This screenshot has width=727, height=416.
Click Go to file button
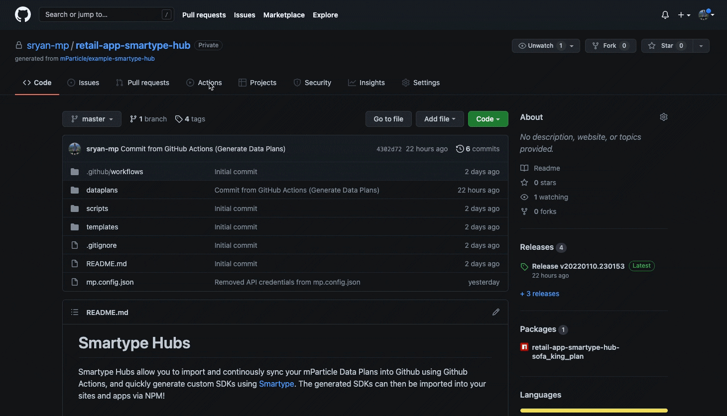[x=388, y=119]
